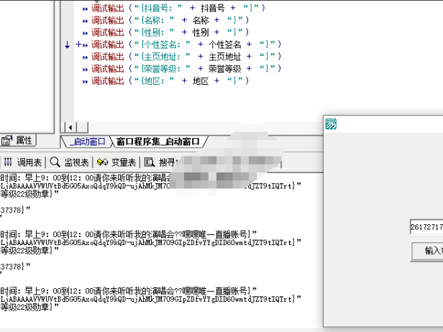The image size is (443, 332).
Task: Click the code line 调试输出 地区
Action: click(170, 80)
